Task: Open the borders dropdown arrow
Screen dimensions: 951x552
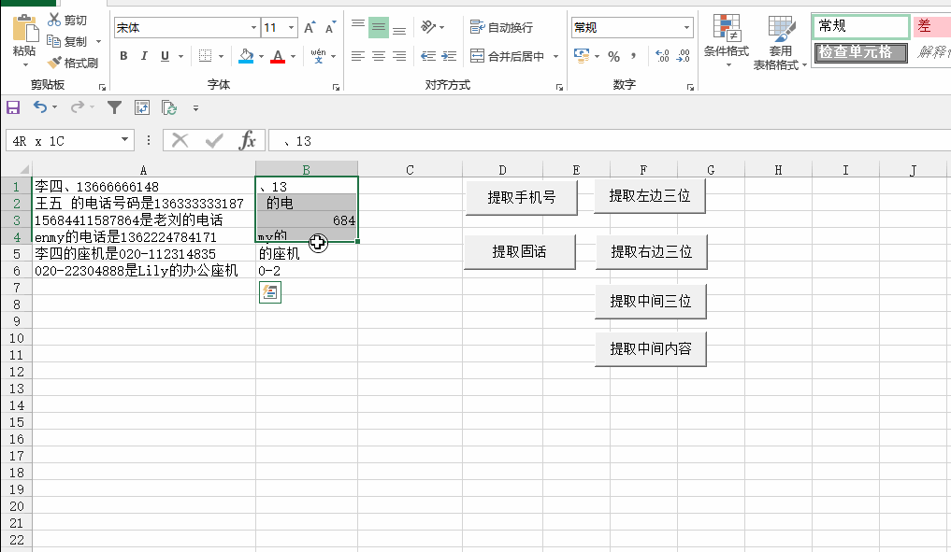Action: (221, 56)
